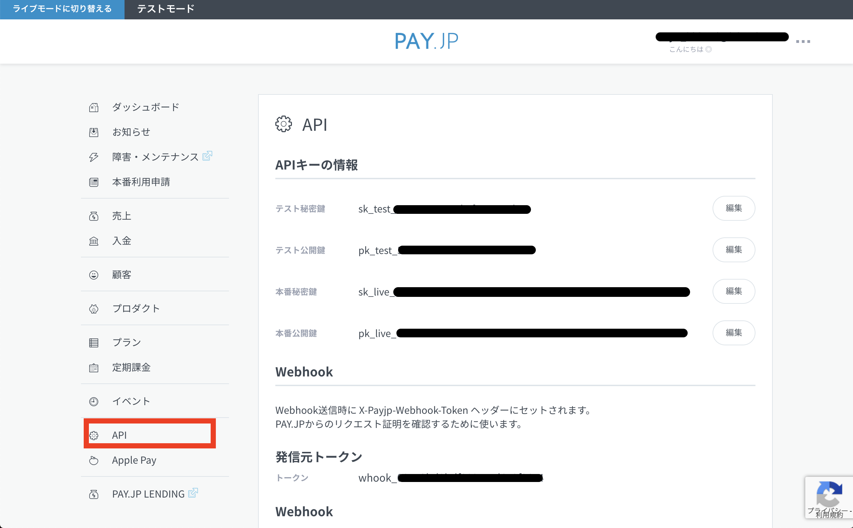Screen dimensions: 853x528
Task: Click the 発信元トークン heading
Action: pos(319,457)
